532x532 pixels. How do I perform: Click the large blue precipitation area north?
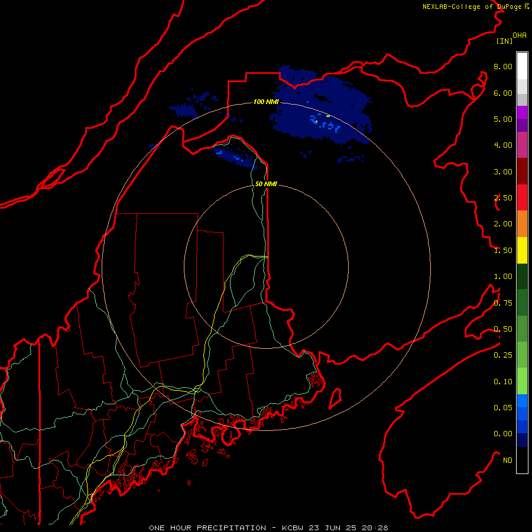click(x=322, y=105)
